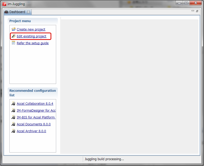Screen dimensions: 204x166
Task: Minimize the im-Juggling window
Action: pyautogui.click(x=179, y=3)
